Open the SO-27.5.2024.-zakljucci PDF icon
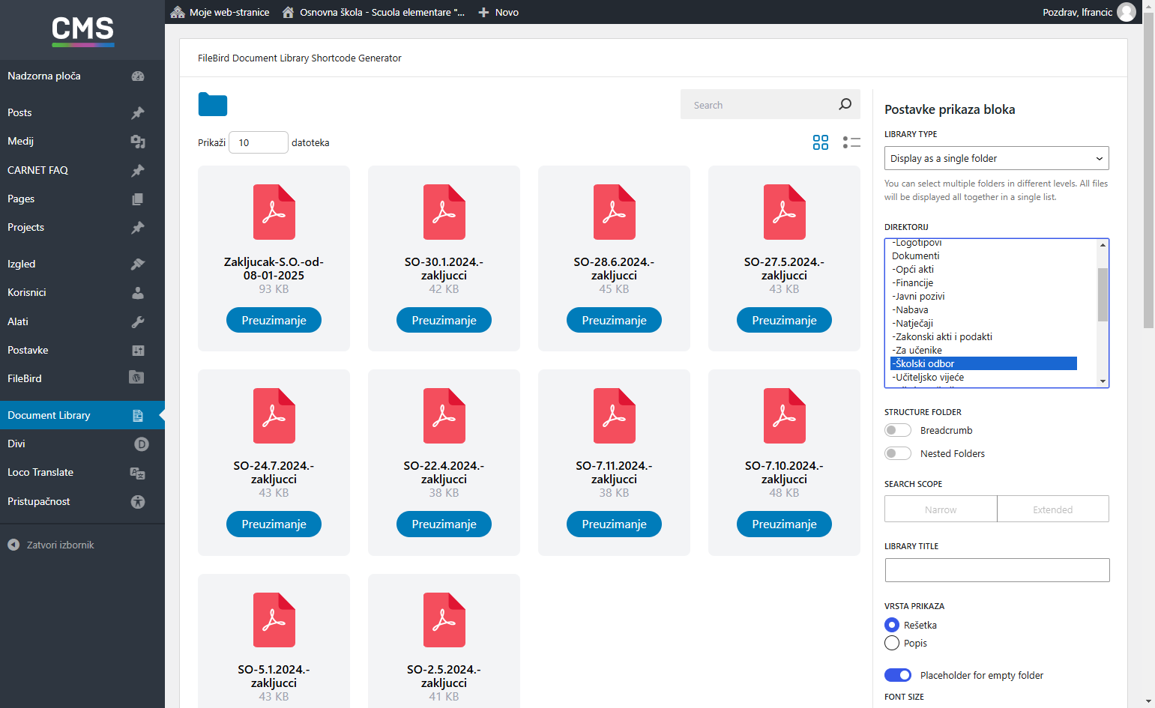Screen dimensions: 1155x708 coord(785,212)
